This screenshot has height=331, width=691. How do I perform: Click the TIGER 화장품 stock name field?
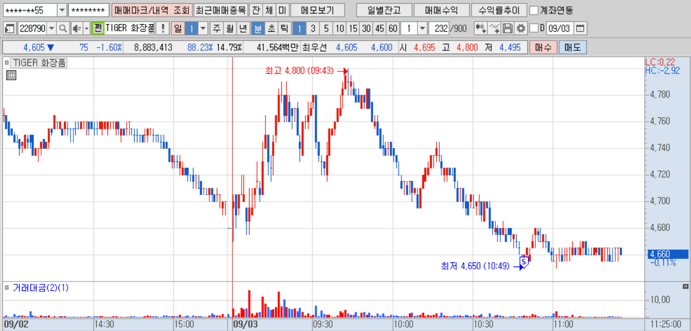click(129, 28)
